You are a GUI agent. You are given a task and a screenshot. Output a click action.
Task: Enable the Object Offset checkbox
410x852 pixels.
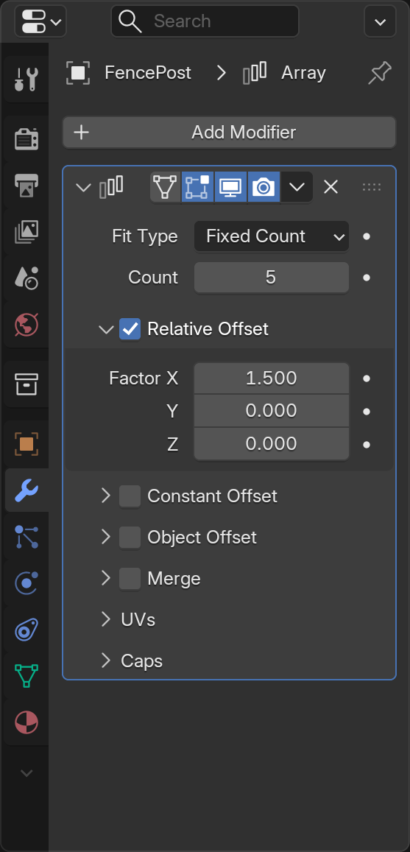click(x=130, y=538)
